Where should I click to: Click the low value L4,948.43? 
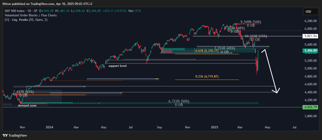pos(78,11)
